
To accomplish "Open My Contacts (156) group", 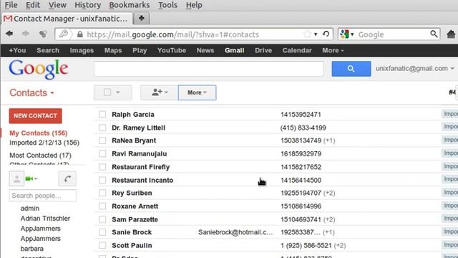I will point(38,133).
